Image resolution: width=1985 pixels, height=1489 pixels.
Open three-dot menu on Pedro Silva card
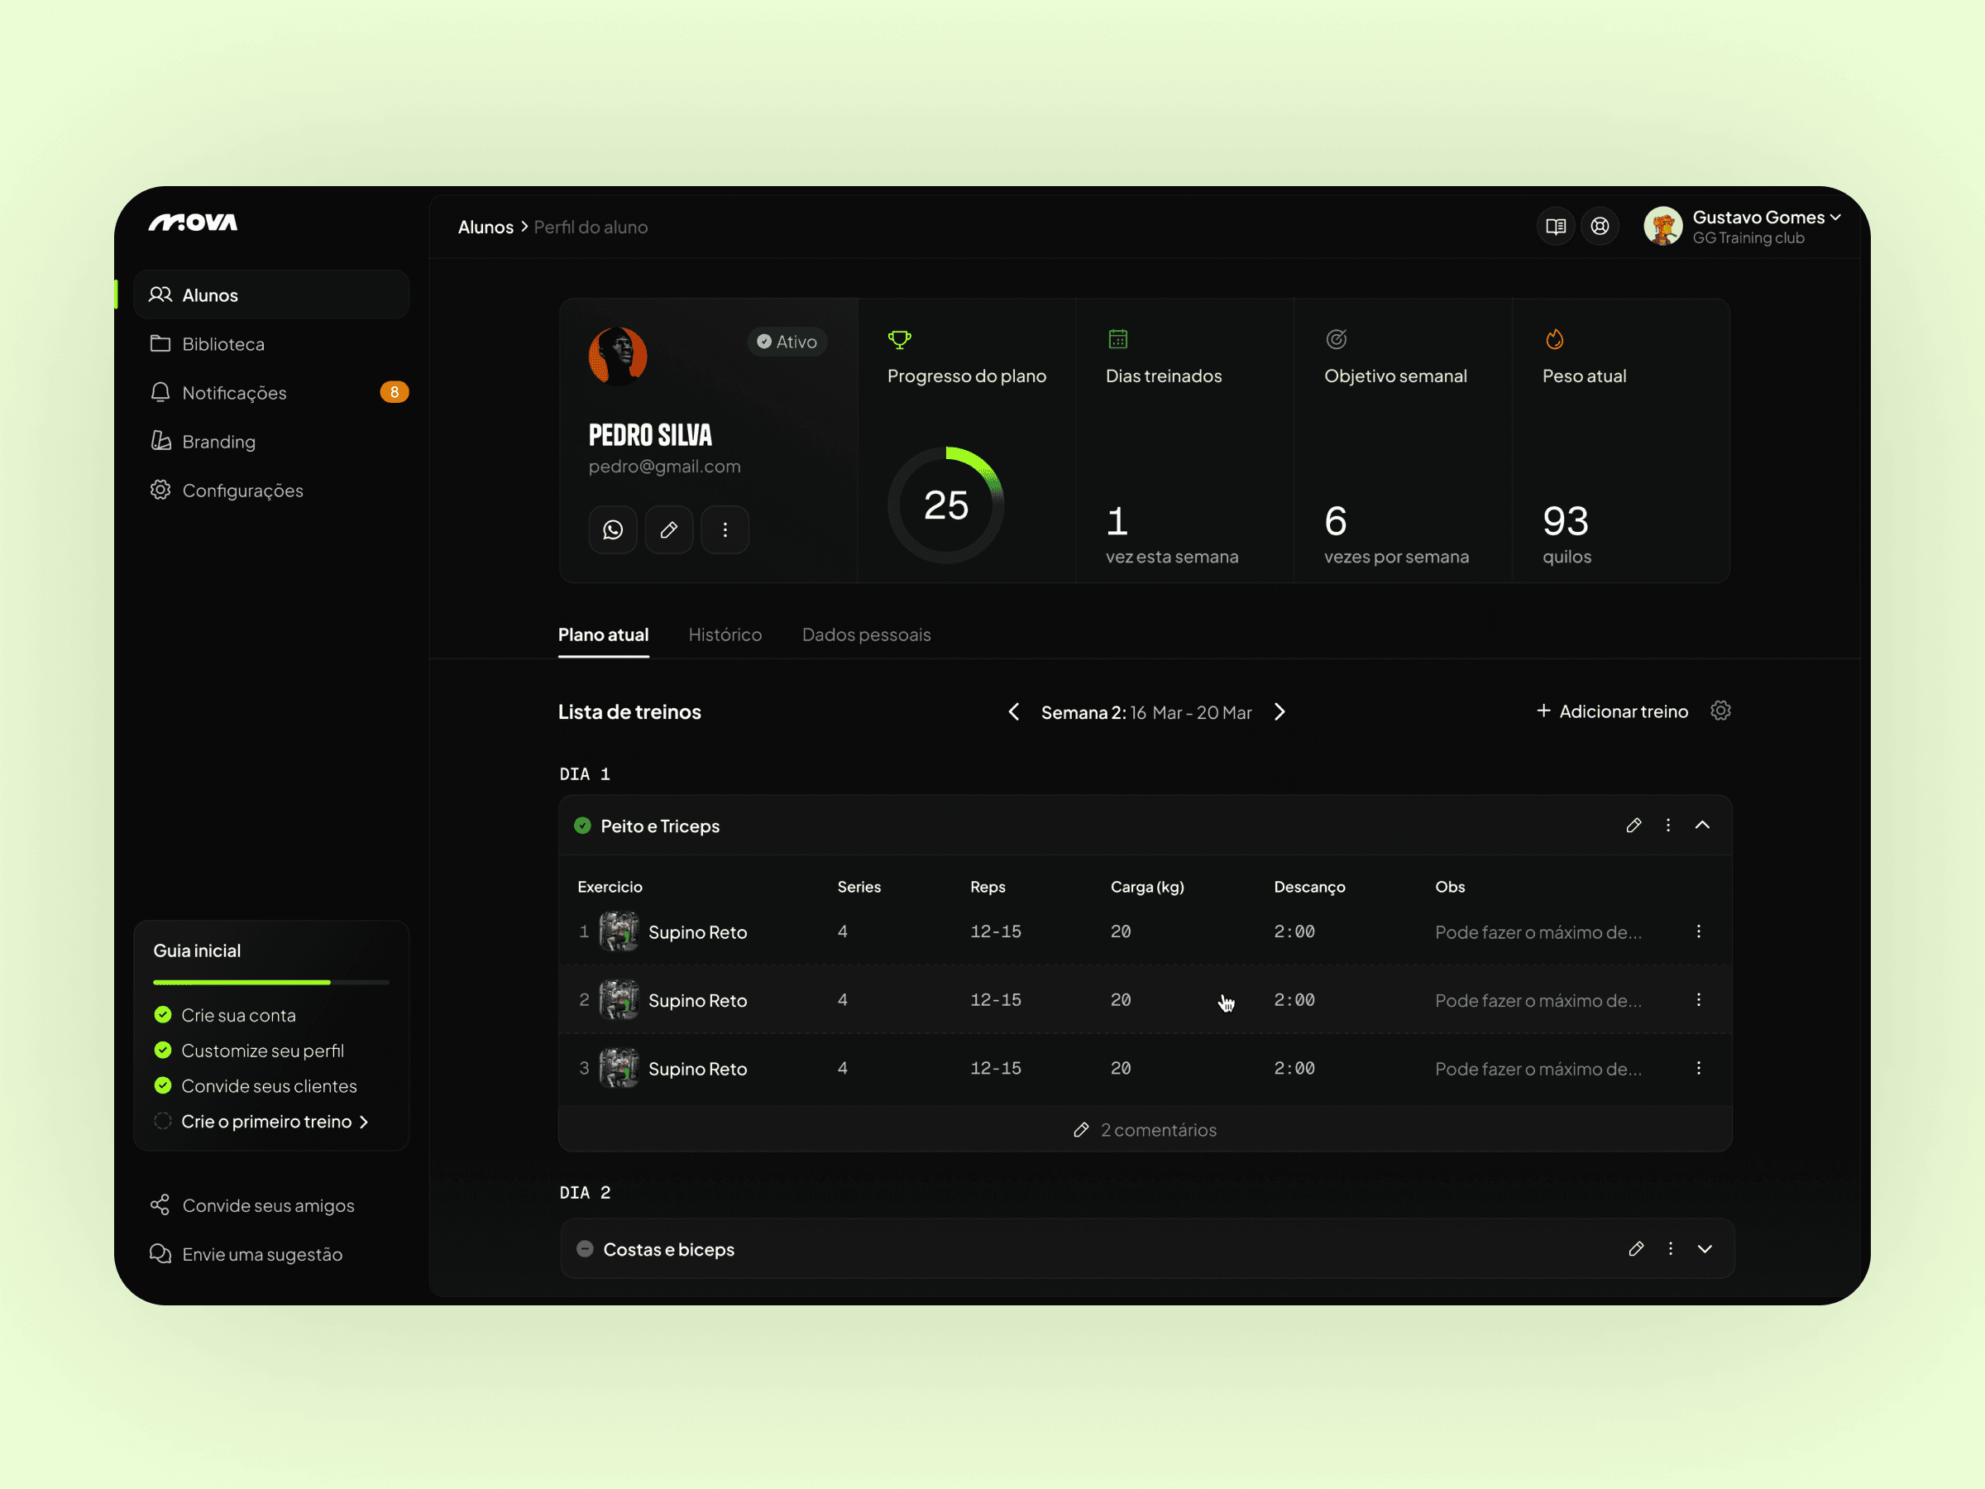click(x=725, y=529)
